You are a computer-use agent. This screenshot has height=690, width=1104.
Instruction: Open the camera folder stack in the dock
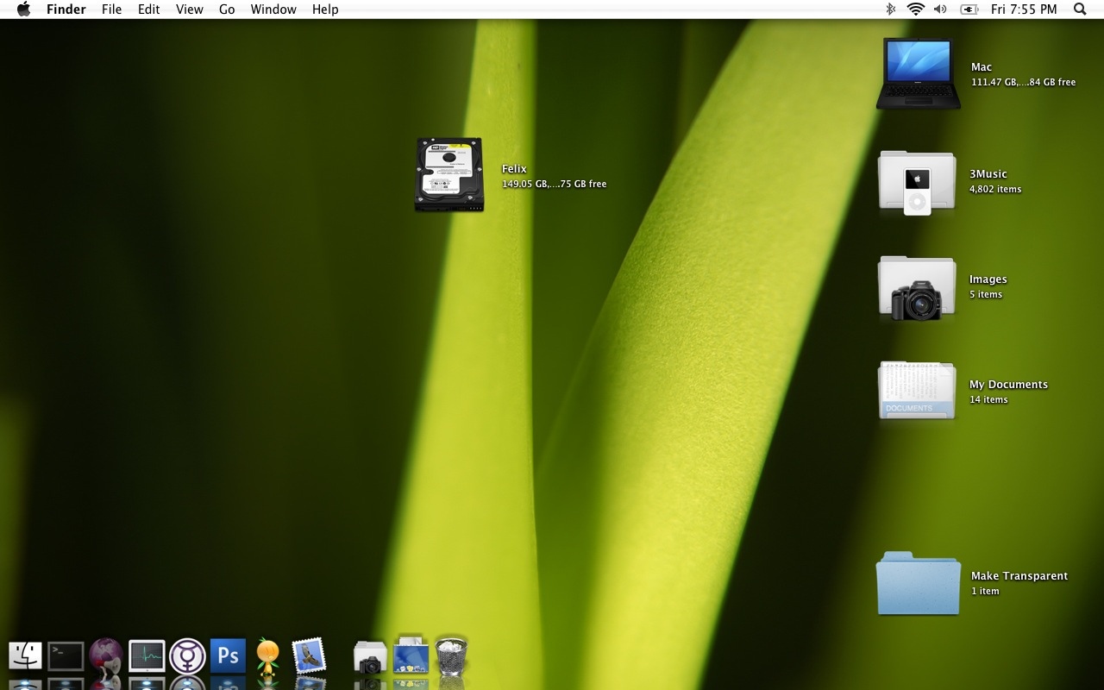371,657
